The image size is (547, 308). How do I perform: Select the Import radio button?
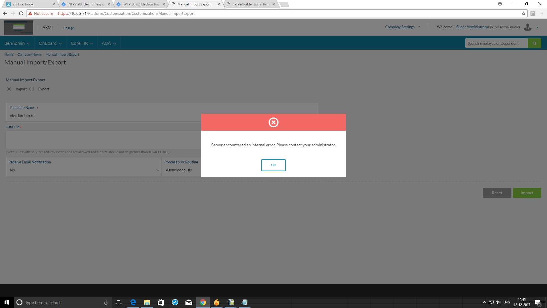(9, 89)
